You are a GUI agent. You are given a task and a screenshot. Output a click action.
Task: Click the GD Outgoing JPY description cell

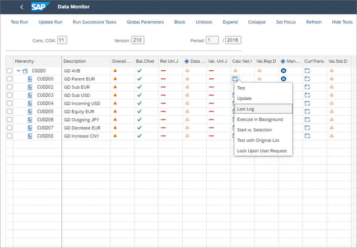click(x=86, y=120)
